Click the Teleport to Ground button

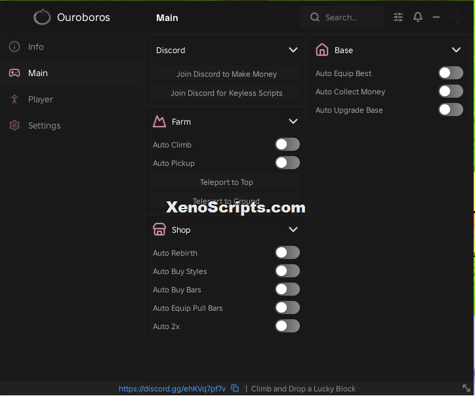pos(226,201)
